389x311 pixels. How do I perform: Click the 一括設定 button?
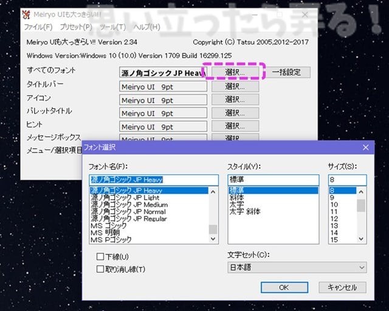291,72
